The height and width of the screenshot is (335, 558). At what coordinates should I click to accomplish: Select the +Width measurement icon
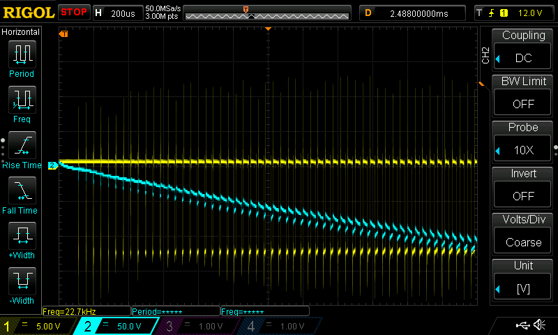22,236
